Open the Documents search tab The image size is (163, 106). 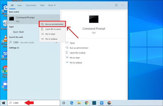[31, 5]
